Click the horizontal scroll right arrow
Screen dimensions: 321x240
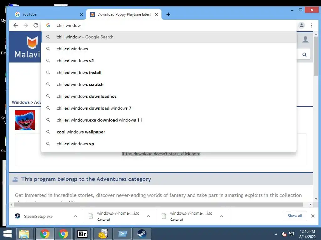tap(311, 204)
